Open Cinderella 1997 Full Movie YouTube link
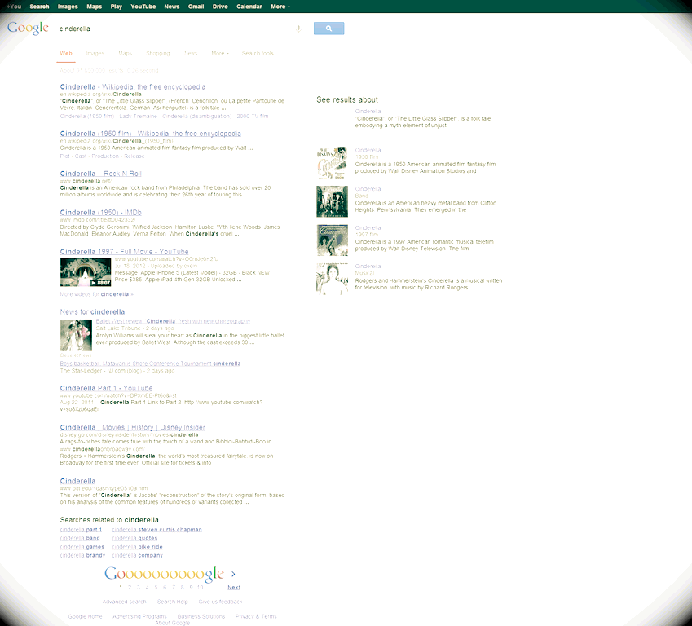 (x=125, y=252)
